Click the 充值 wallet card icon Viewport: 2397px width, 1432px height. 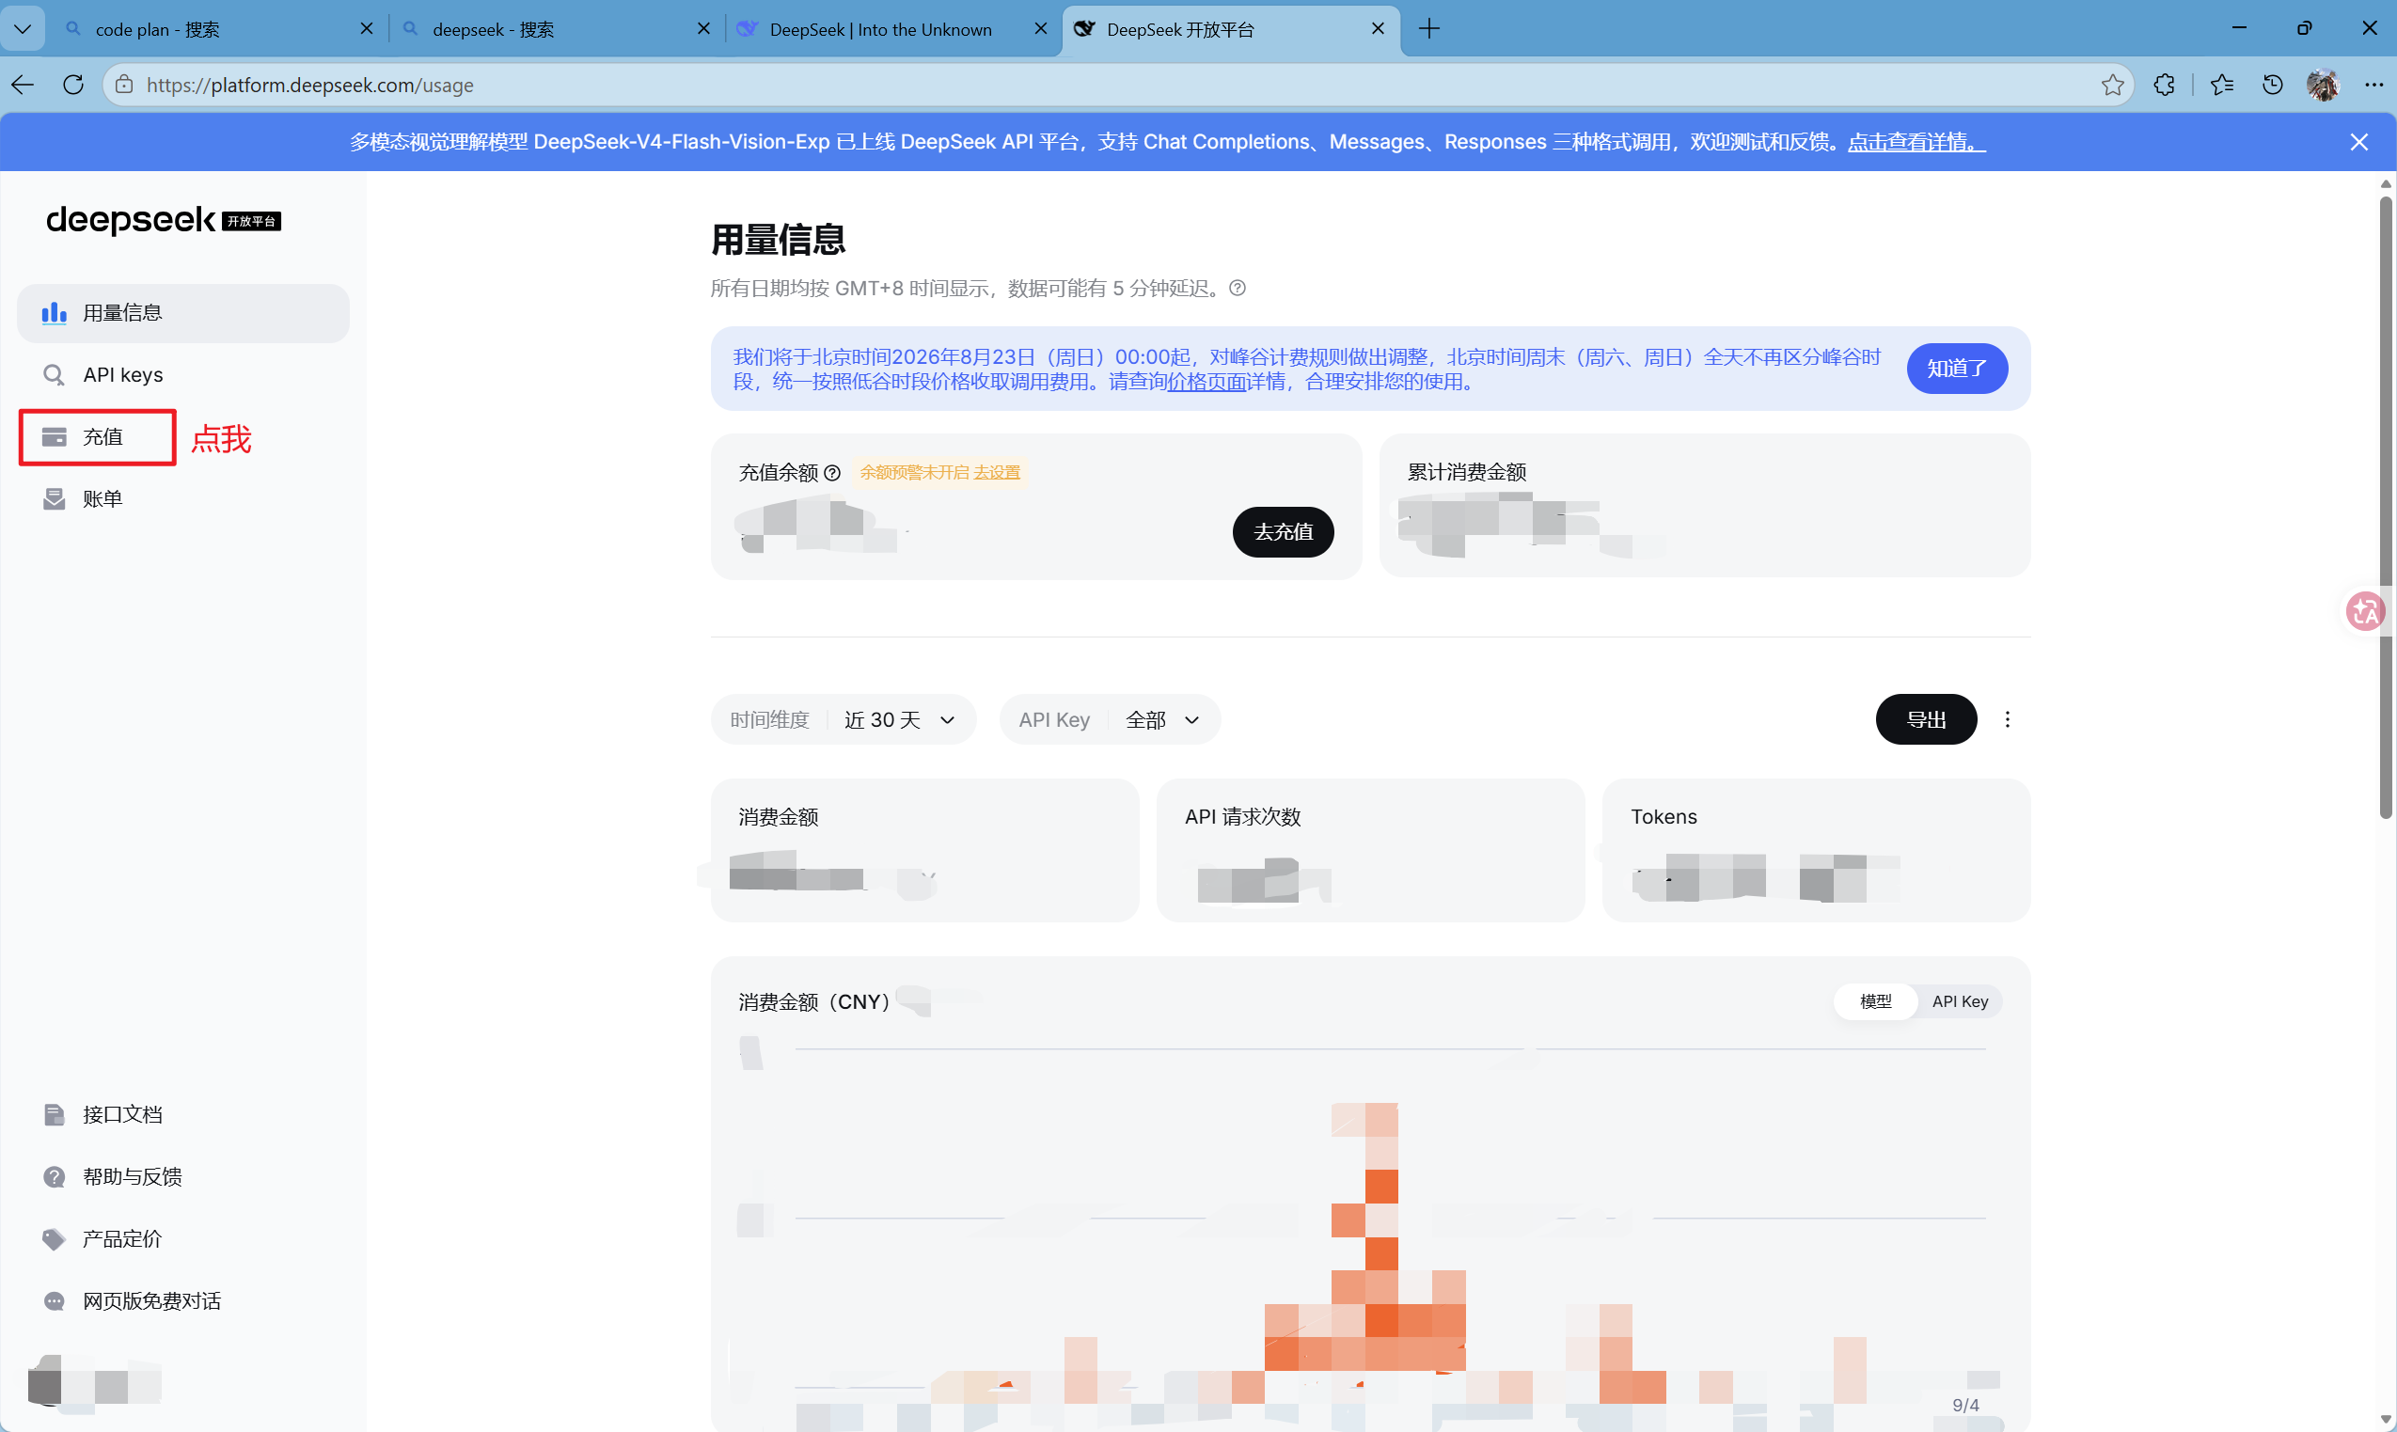[x=54, y=437]
